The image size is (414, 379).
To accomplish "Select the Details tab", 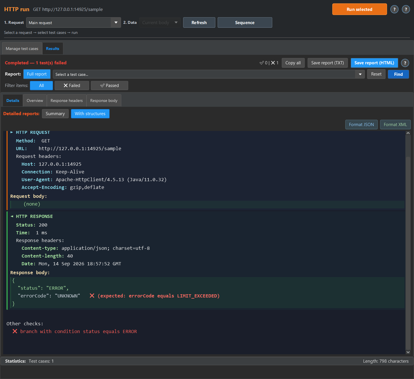I will [13, 100].
